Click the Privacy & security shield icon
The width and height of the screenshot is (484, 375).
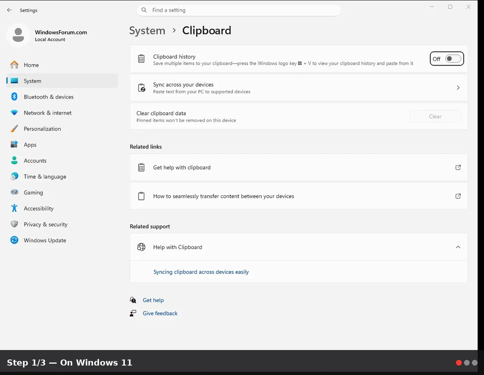pos(14,224)
